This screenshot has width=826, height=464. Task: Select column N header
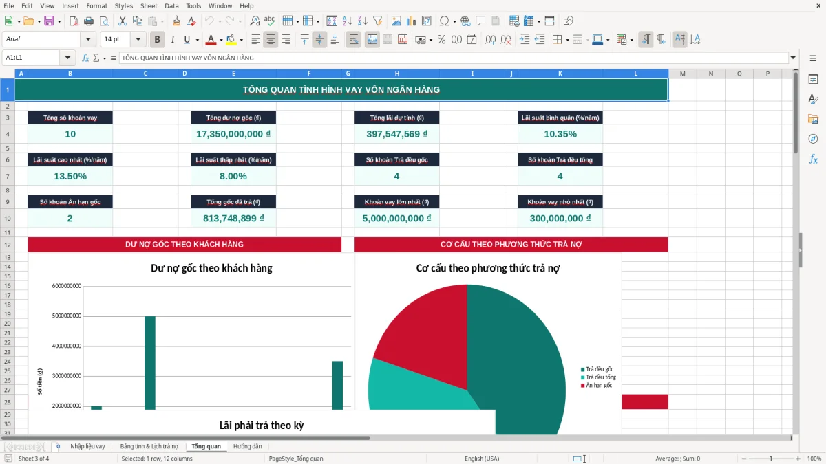tap(710, 74)
